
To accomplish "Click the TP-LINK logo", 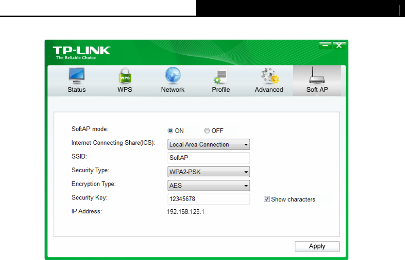I will [x=82, y=53].
